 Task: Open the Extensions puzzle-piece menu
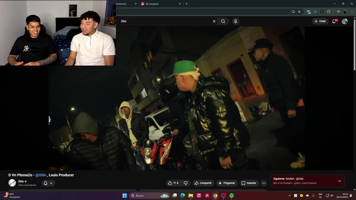tap(328, 12)
